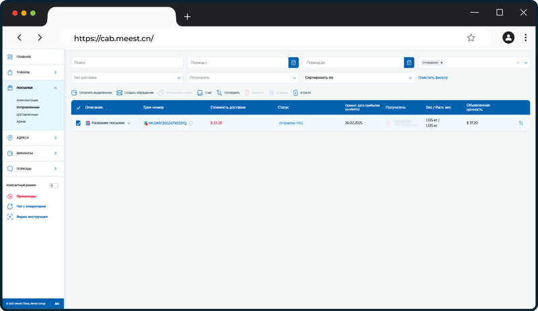Click the Создать обращение envelope icon

coord(120,93)
